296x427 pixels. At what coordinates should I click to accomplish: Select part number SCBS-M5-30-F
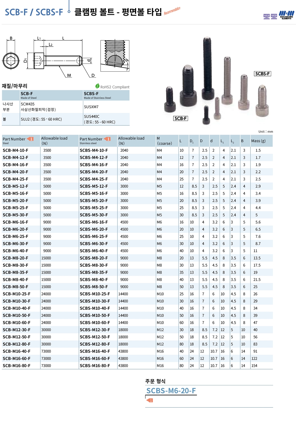pyautogui.click(x=94, y=215)
